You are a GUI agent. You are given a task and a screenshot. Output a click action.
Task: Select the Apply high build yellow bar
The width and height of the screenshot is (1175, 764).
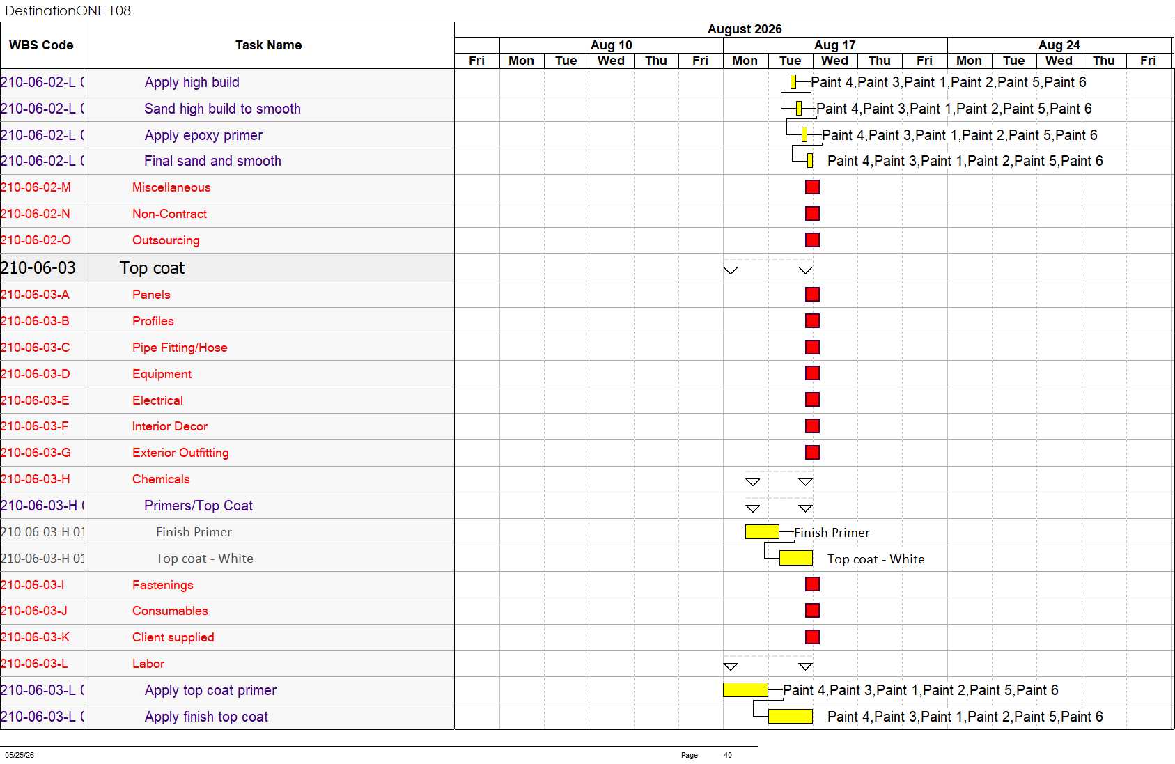tap(793, 82)
